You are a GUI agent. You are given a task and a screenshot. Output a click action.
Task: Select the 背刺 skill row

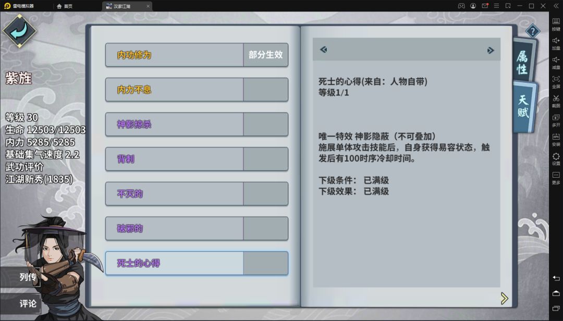pyautogui.click(x=197, y=159)
